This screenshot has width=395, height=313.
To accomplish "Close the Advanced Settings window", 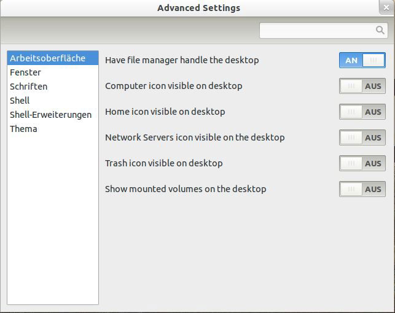I will click(x=386, y=7).
